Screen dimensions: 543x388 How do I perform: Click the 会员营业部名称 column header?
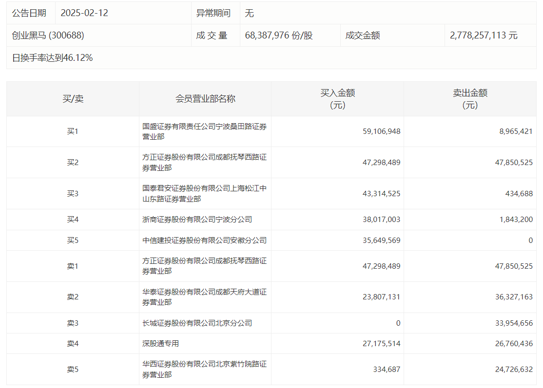coord(205,99)
